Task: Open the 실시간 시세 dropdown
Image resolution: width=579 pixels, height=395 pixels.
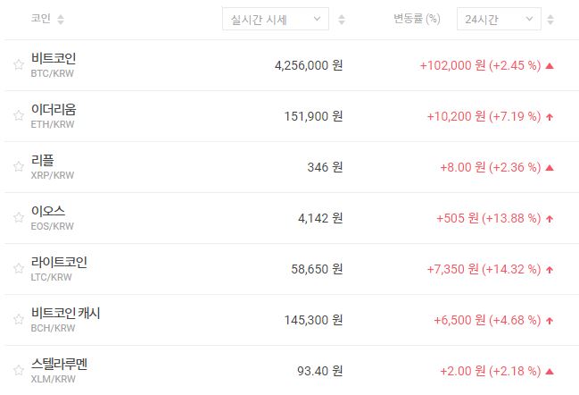Action: (275, 19)
